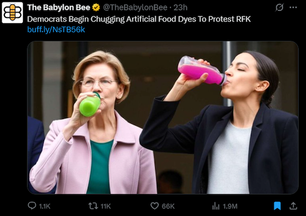This screenshot has width=306, height=216.
Task: Open the Grok explain post icon
Action: point(279,8)
